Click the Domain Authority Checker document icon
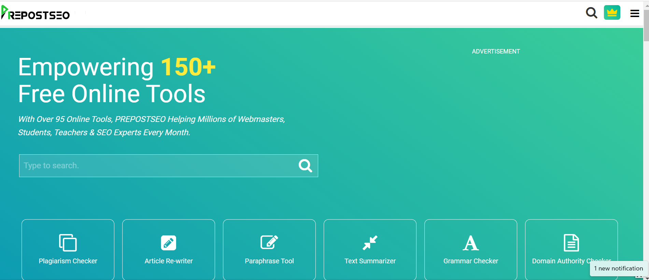 point(572,243)
